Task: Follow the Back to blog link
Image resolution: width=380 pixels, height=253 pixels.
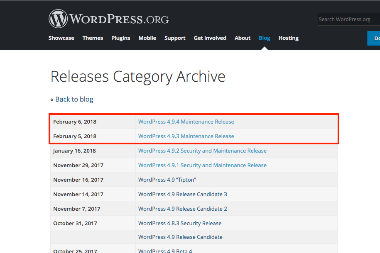Action: (74, 99)
